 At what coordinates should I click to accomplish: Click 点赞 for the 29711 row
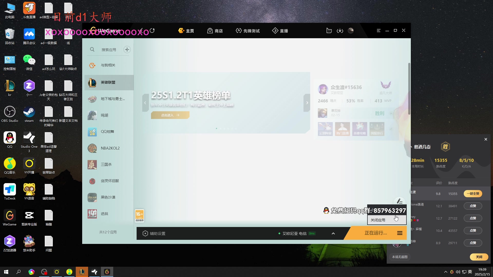(473, 243)
